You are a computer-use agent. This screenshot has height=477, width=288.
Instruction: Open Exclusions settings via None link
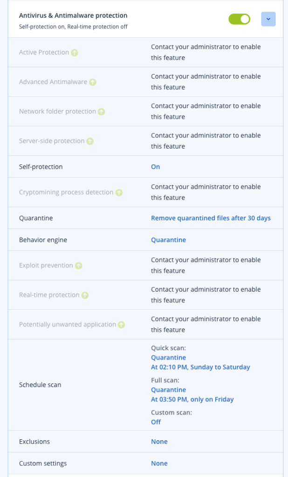(158, 441)
